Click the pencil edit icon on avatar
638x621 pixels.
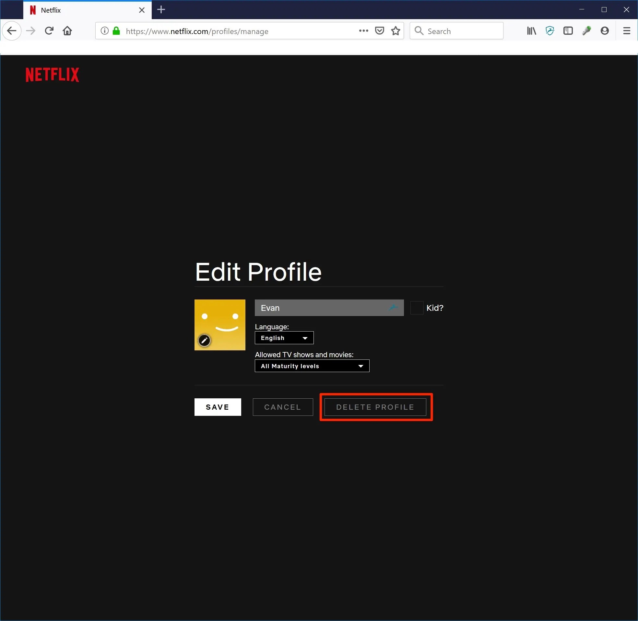pos(204,341)
